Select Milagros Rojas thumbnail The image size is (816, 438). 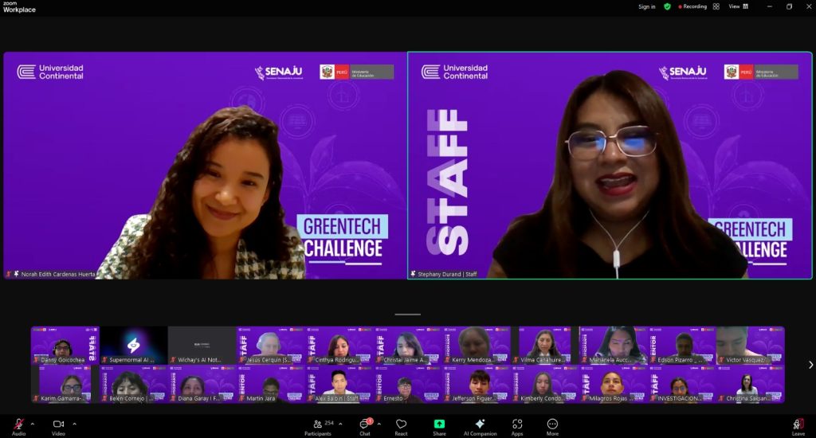pos(614,384)
